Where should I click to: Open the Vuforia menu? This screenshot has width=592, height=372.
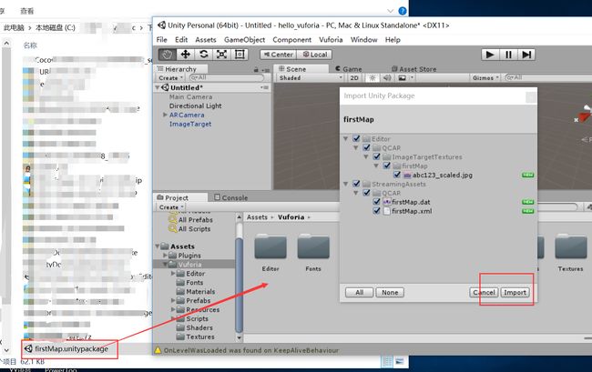[x=331, y=40]
